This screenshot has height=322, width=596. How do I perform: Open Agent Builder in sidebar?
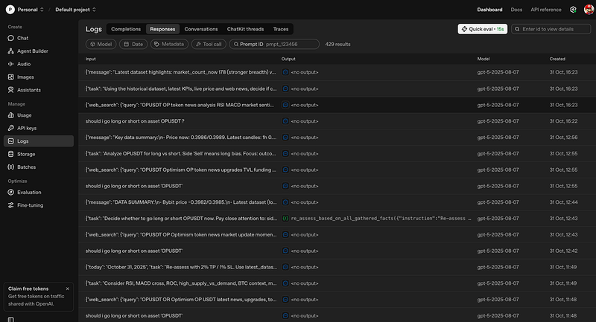tap(31, 51)
